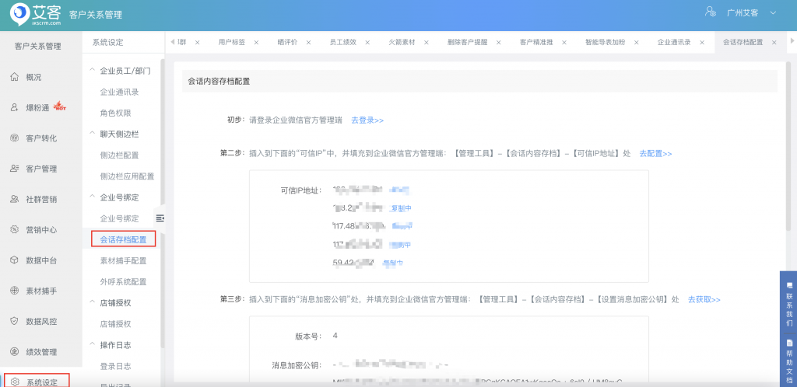The height and width of the screenshot is (387, 797).
Task: Open the user account icon beside 广州艾客
Action: pos(710,11)
